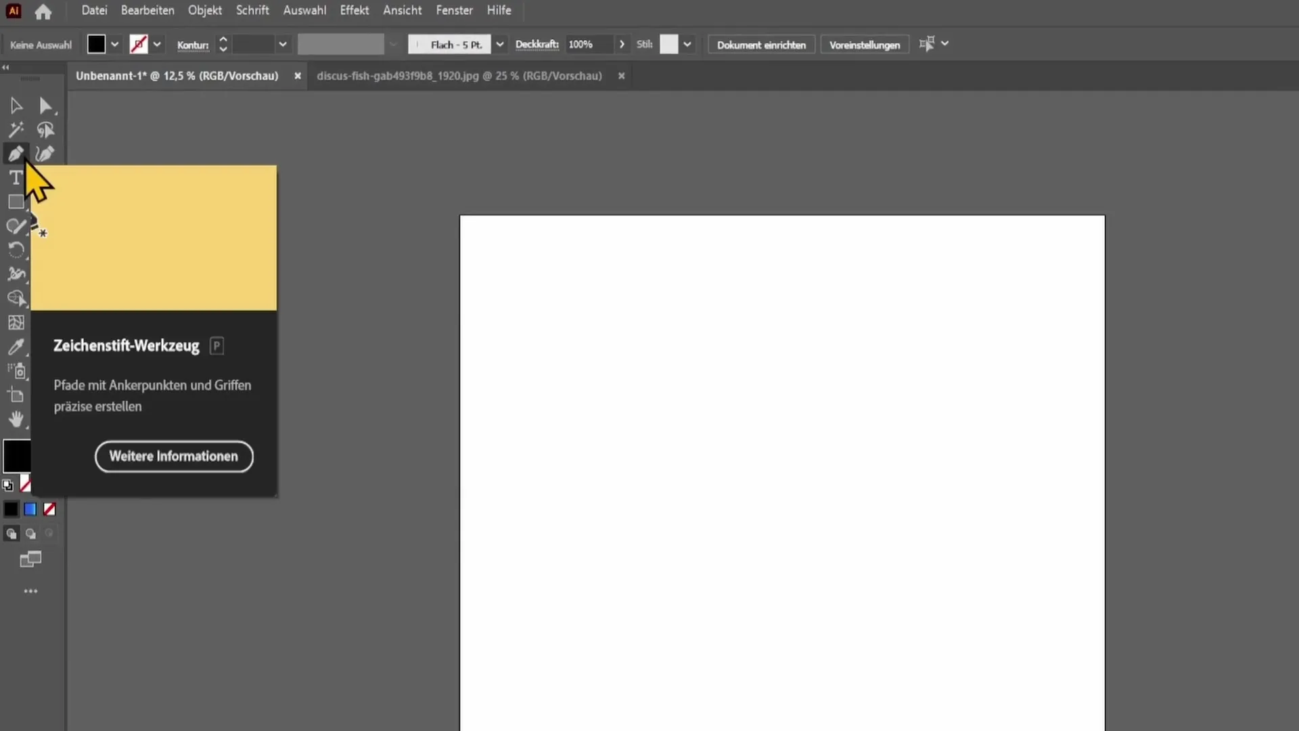
Task: Select the Rotate tool
Action: point(15,250)
